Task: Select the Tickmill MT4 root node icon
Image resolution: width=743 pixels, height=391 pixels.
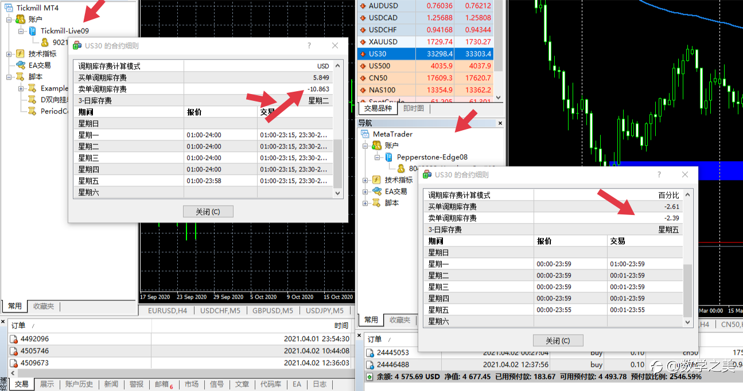Action: click(x=9, y=8)
